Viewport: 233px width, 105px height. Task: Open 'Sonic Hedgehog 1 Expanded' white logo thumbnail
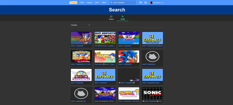tap(129, 93)
